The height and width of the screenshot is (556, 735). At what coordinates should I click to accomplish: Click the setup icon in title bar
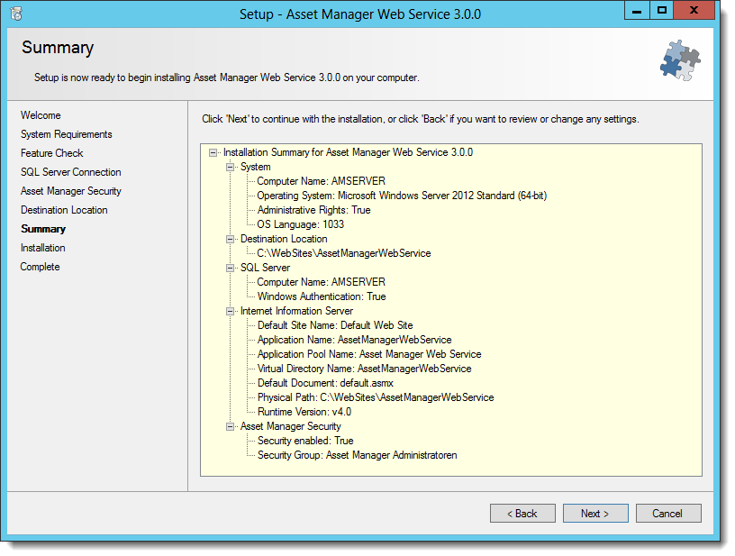click(16, 14)
